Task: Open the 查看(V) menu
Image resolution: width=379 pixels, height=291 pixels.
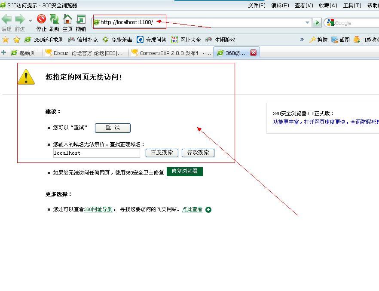Action: [304, 5]
